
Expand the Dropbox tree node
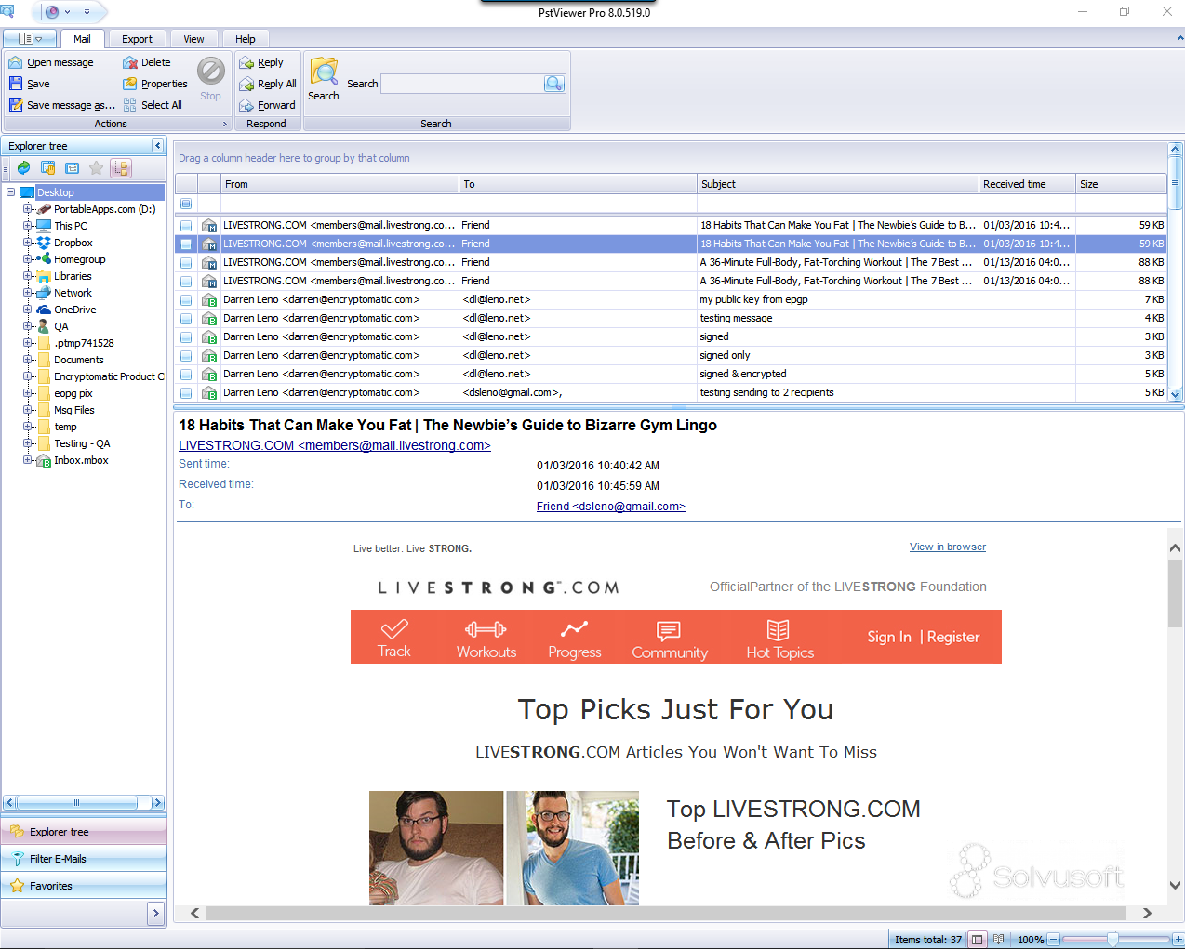tap(27, 243)
